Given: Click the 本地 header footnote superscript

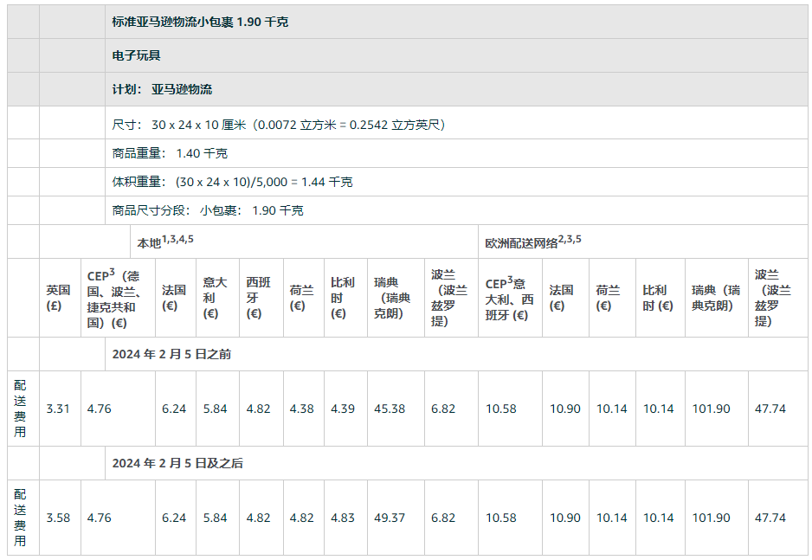Looking at the screenshot, I should point(178,239).
